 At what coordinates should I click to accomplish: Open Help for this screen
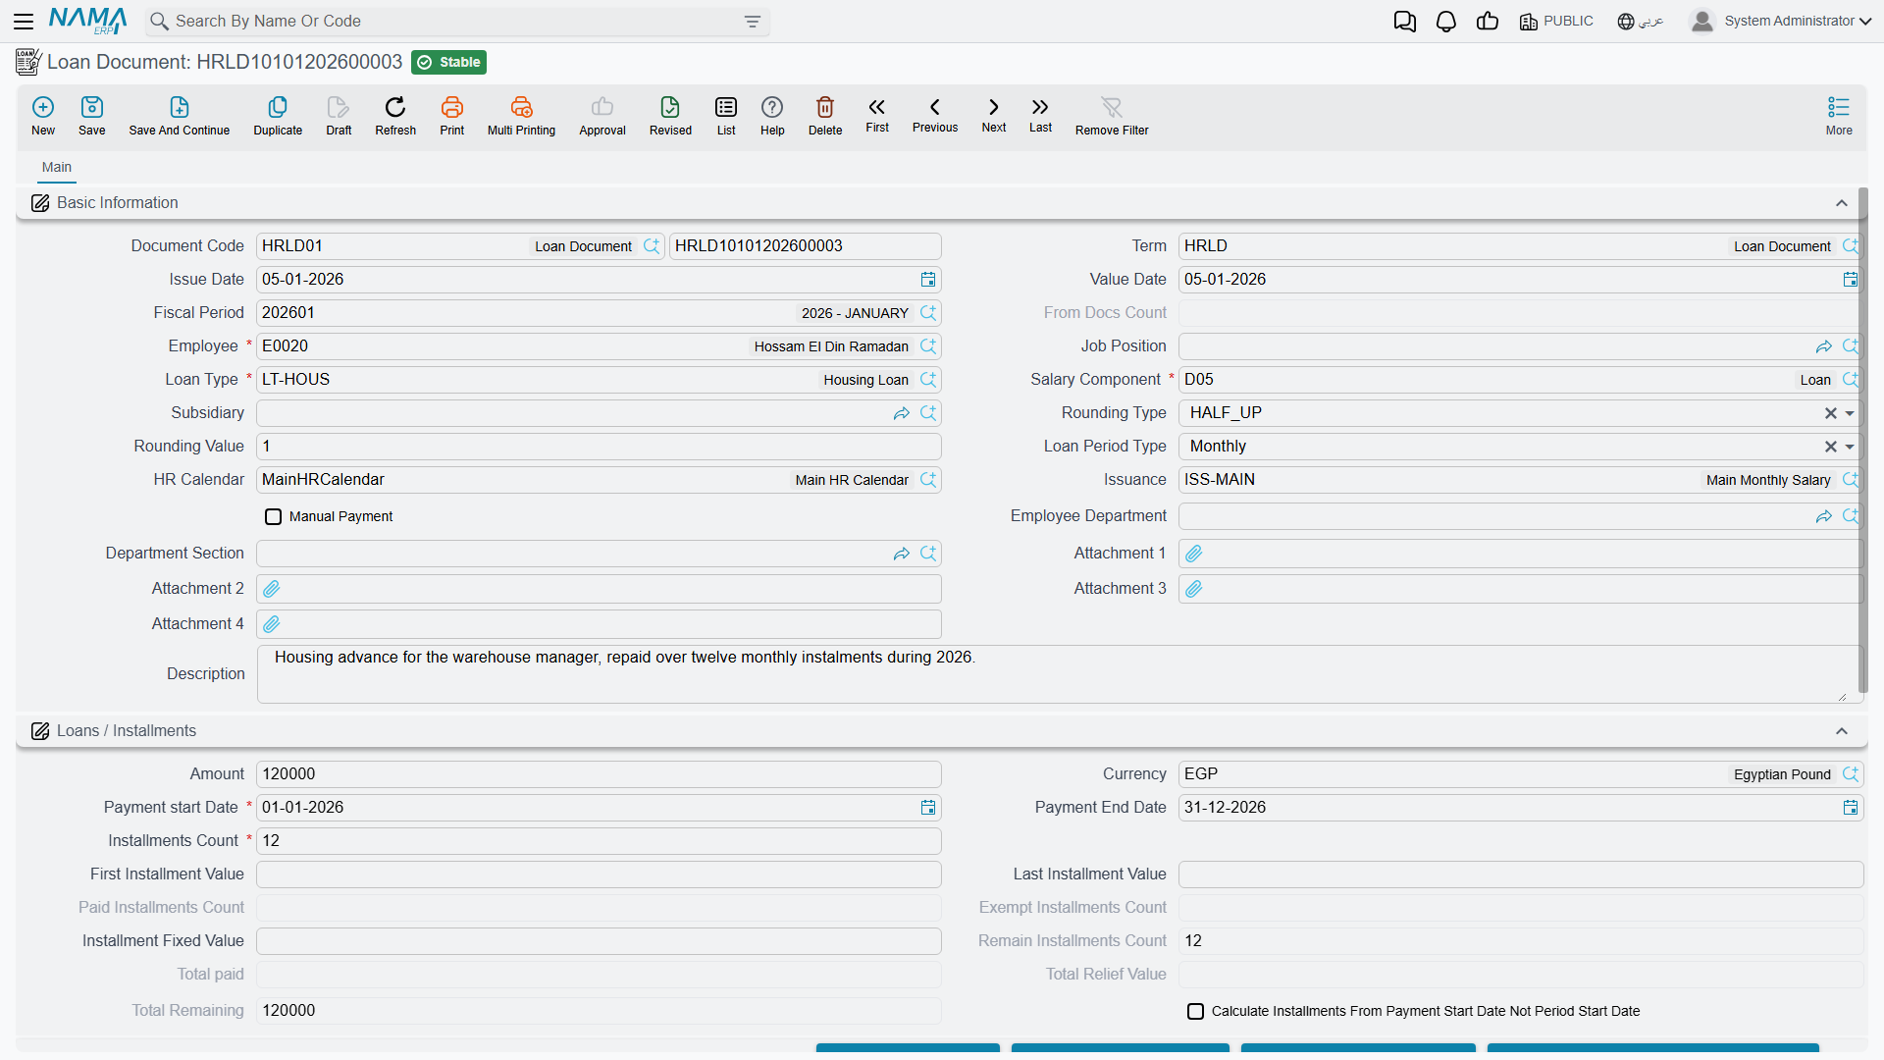pyautogui.click(x=772, y=115)
